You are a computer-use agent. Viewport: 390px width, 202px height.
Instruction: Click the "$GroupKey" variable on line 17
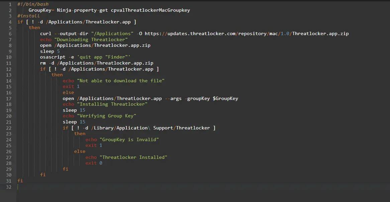tap(225, 99)
